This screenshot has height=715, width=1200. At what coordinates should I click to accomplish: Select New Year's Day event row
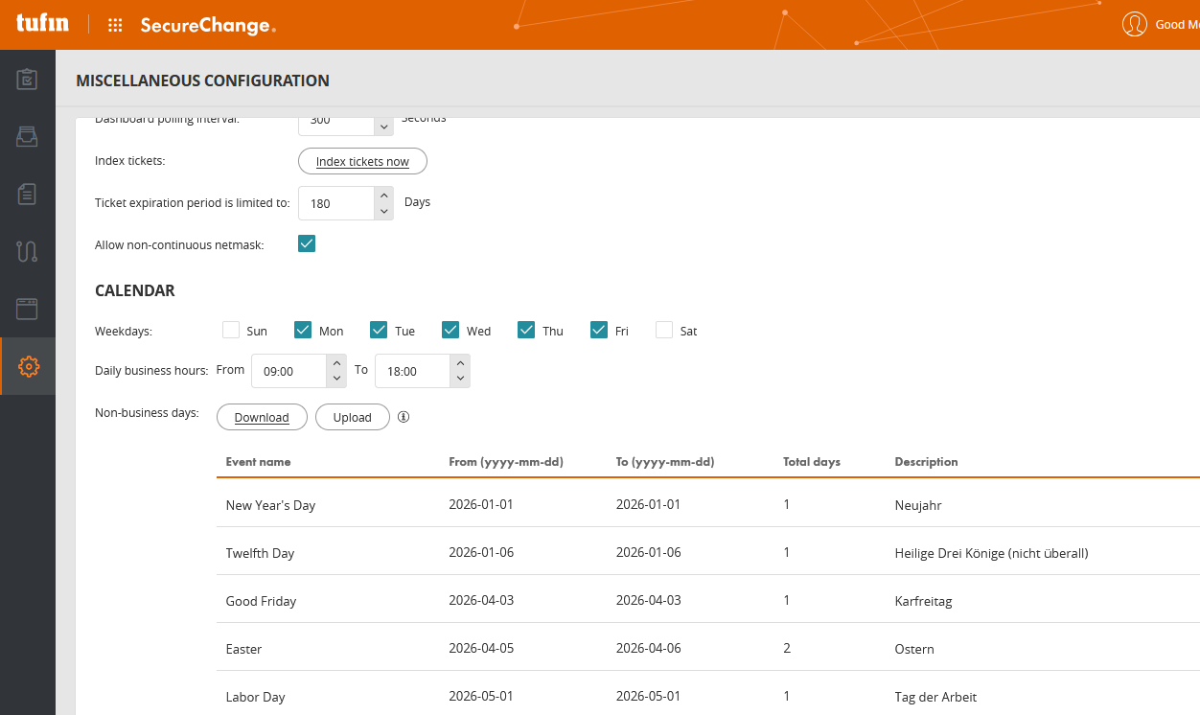click(x=708, y=504)
